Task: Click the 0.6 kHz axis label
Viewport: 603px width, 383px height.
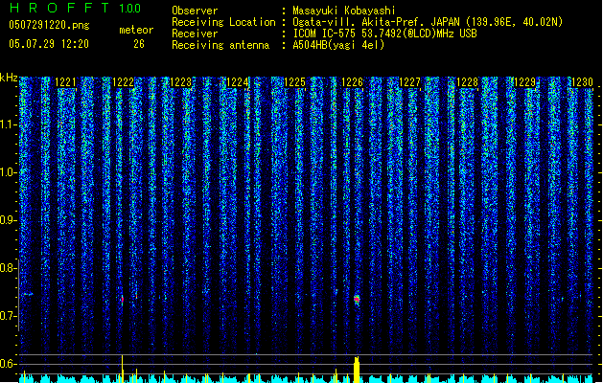Action: (8, 364)
